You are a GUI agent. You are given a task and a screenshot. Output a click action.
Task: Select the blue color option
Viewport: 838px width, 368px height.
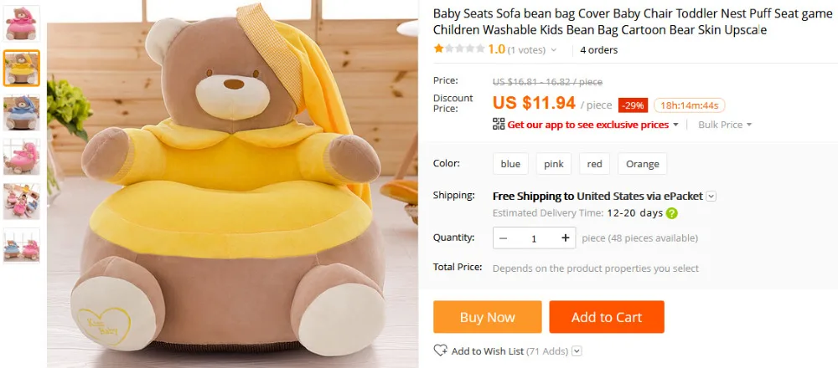510,164
